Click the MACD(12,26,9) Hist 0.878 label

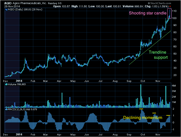point(22,109)
